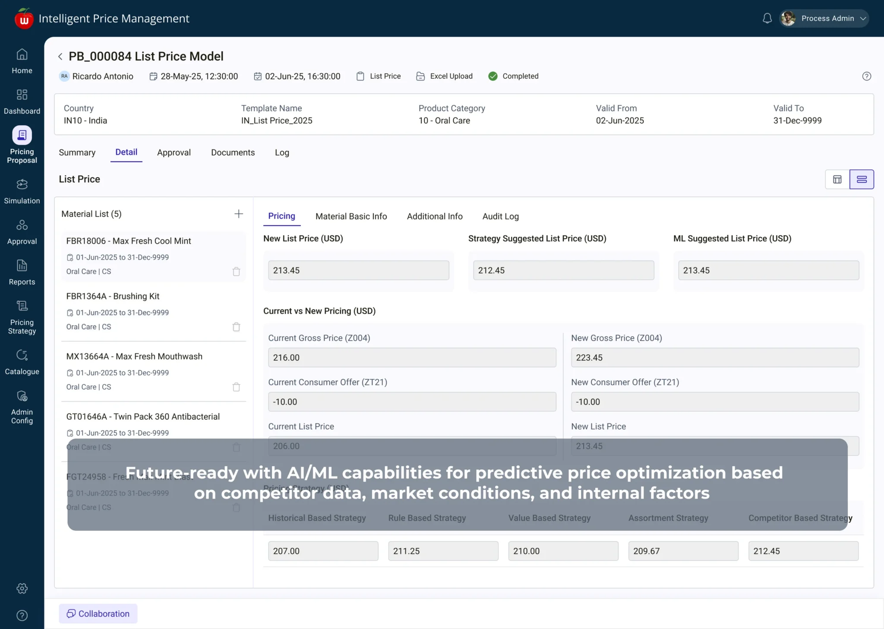This screenshot has width=884, height=629.
Task: Switch to table layout view icon
Action: (837, 179)
